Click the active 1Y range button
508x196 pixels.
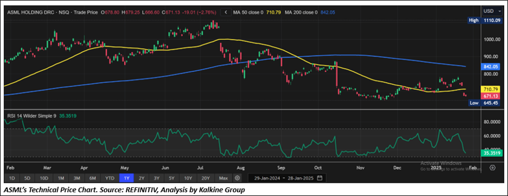127,178
